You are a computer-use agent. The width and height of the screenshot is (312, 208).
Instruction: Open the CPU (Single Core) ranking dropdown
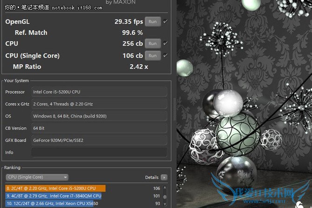click(37, 177)
